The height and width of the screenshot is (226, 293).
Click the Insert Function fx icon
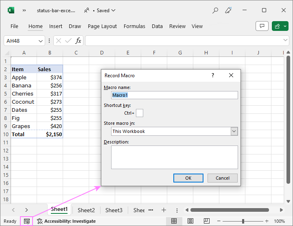click(x=78, y=41)
